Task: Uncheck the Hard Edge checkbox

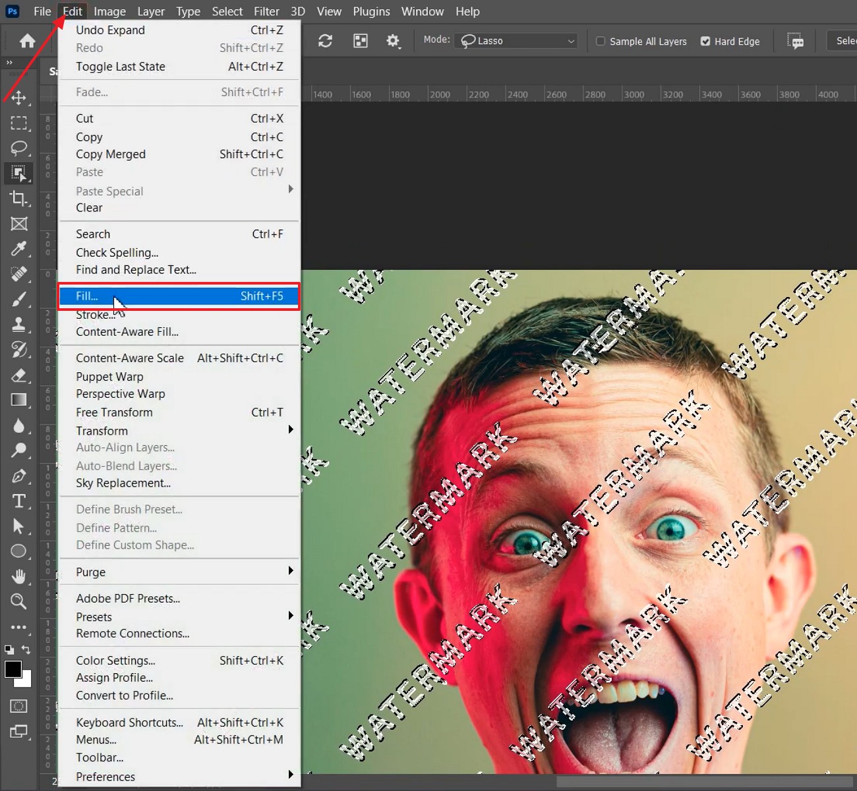Action: pyautogui.click(x=705, y=41)
